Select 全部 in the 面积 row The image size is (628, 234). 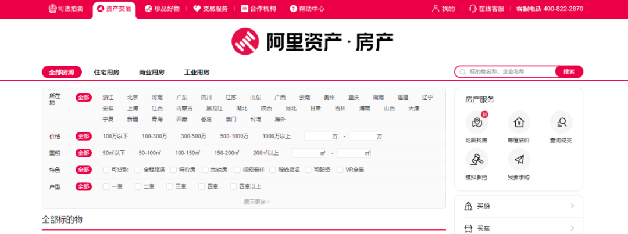pos(84,153)
